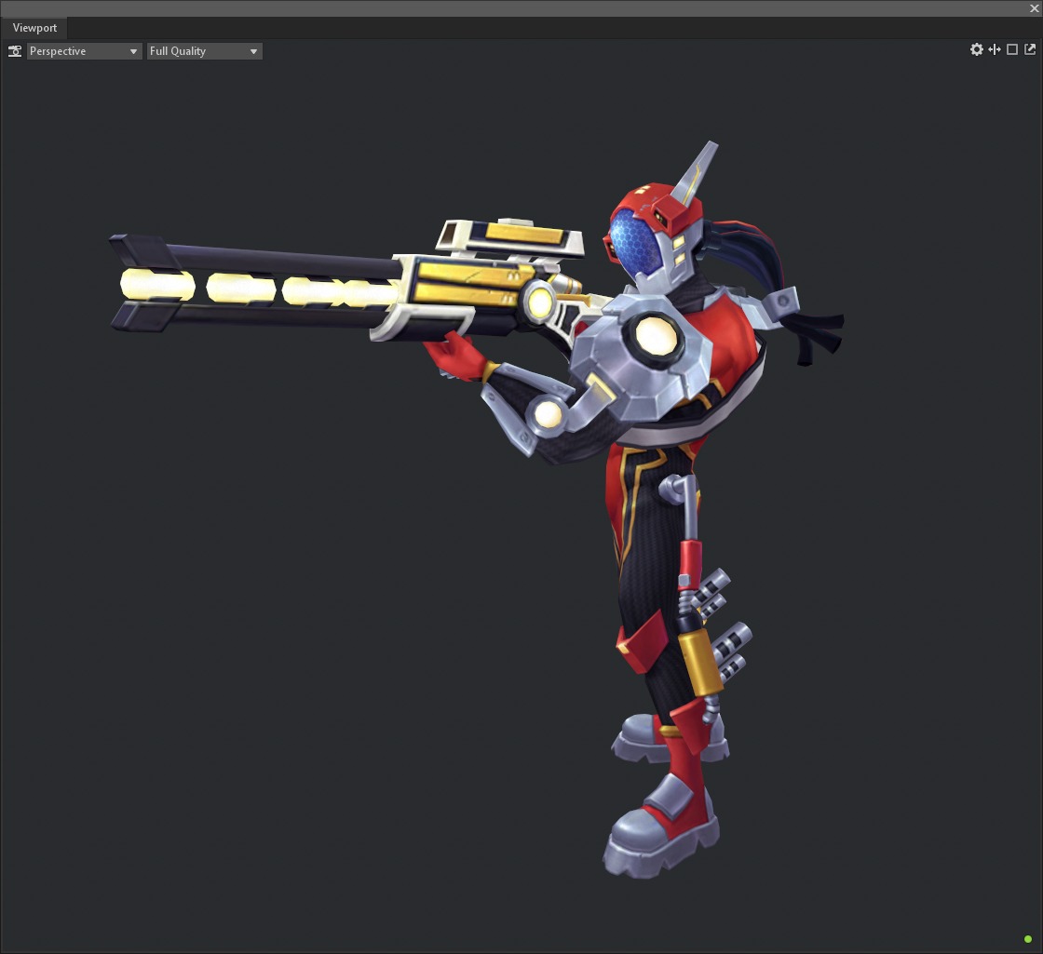
Task: Close the panel with the X button
Action: (x=1035, y=8)
